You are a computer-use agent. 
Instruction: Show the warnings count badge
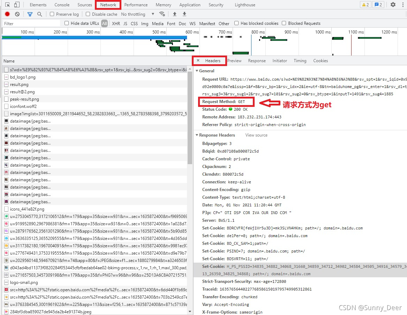click(x=365, y=5)
